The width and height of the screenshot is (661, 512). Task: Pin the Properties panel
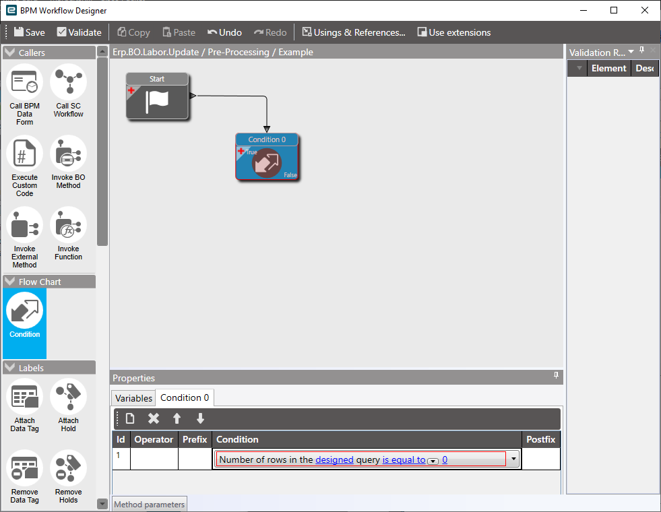tap(556, 375)
